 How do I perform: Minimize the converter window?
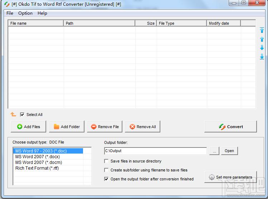tap(234, 3)
